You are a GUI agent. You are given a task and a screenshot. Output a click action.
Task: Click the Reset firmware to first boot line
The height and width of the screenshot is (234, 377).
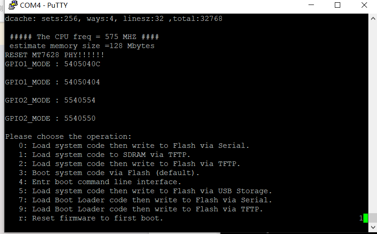pos(91,218)
